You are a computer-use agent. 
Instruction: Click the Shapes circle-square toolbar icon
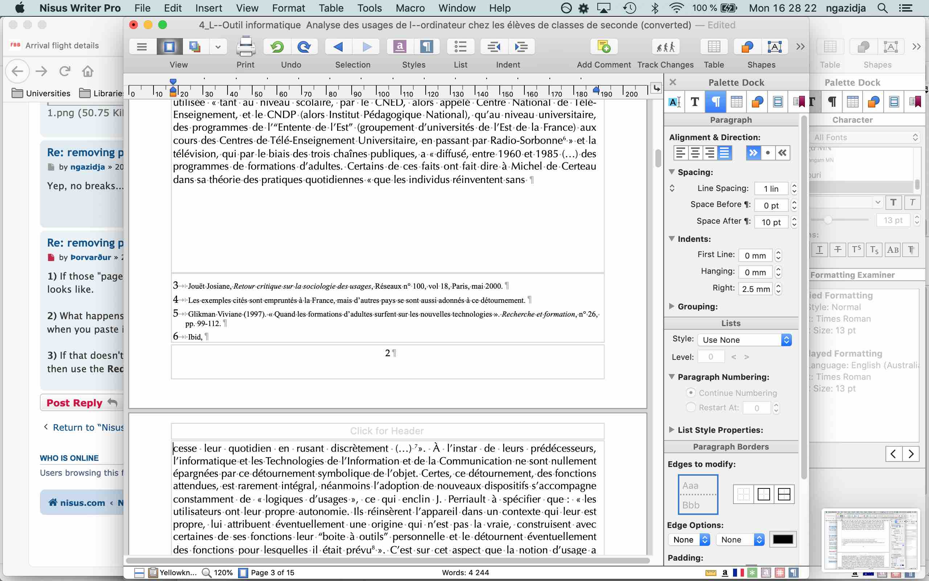(747, 47)
